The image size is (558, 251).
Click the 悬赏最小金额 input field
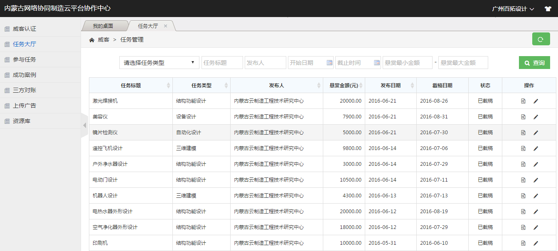(x=407, y=63)
